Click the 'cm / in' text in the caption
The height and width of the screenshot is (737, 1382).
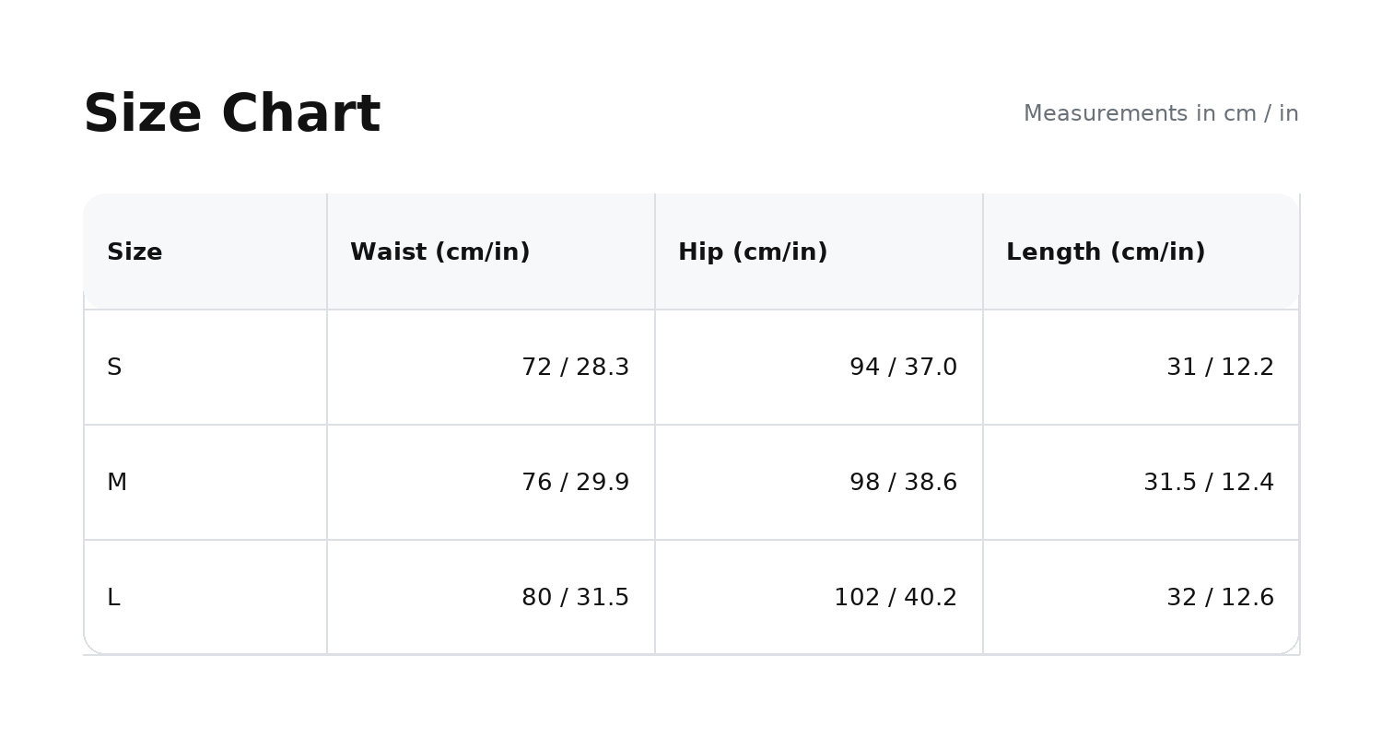[1260, 113]
